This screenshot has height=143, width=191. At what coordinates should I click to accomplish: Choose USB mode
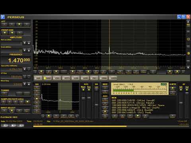pyautogui.click(x=85, y=78)
